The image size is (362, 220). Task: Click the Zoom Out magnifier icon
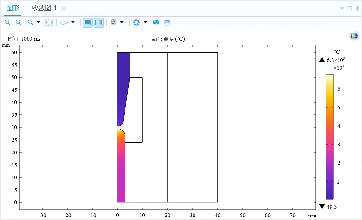point(18,22)
